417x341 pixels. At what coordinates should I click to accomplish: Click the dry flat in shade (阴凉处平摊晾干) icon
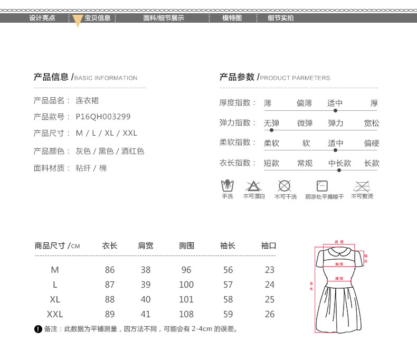(x=322, y=186)
